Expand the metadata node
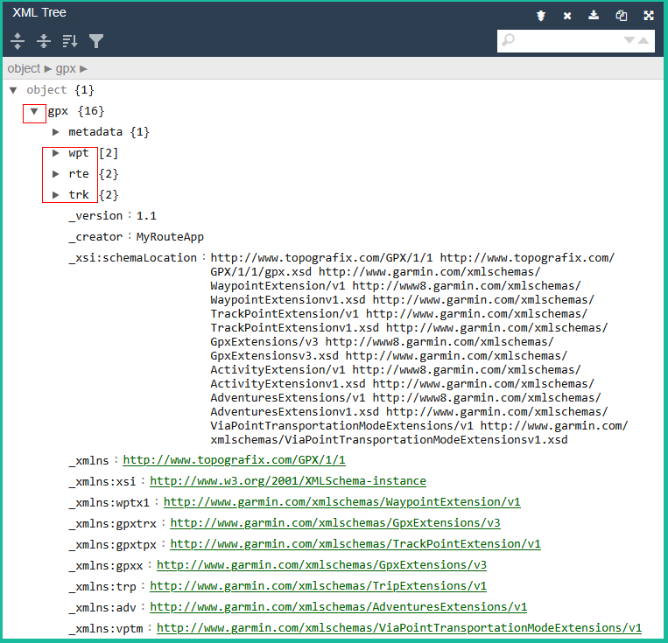 56,132
